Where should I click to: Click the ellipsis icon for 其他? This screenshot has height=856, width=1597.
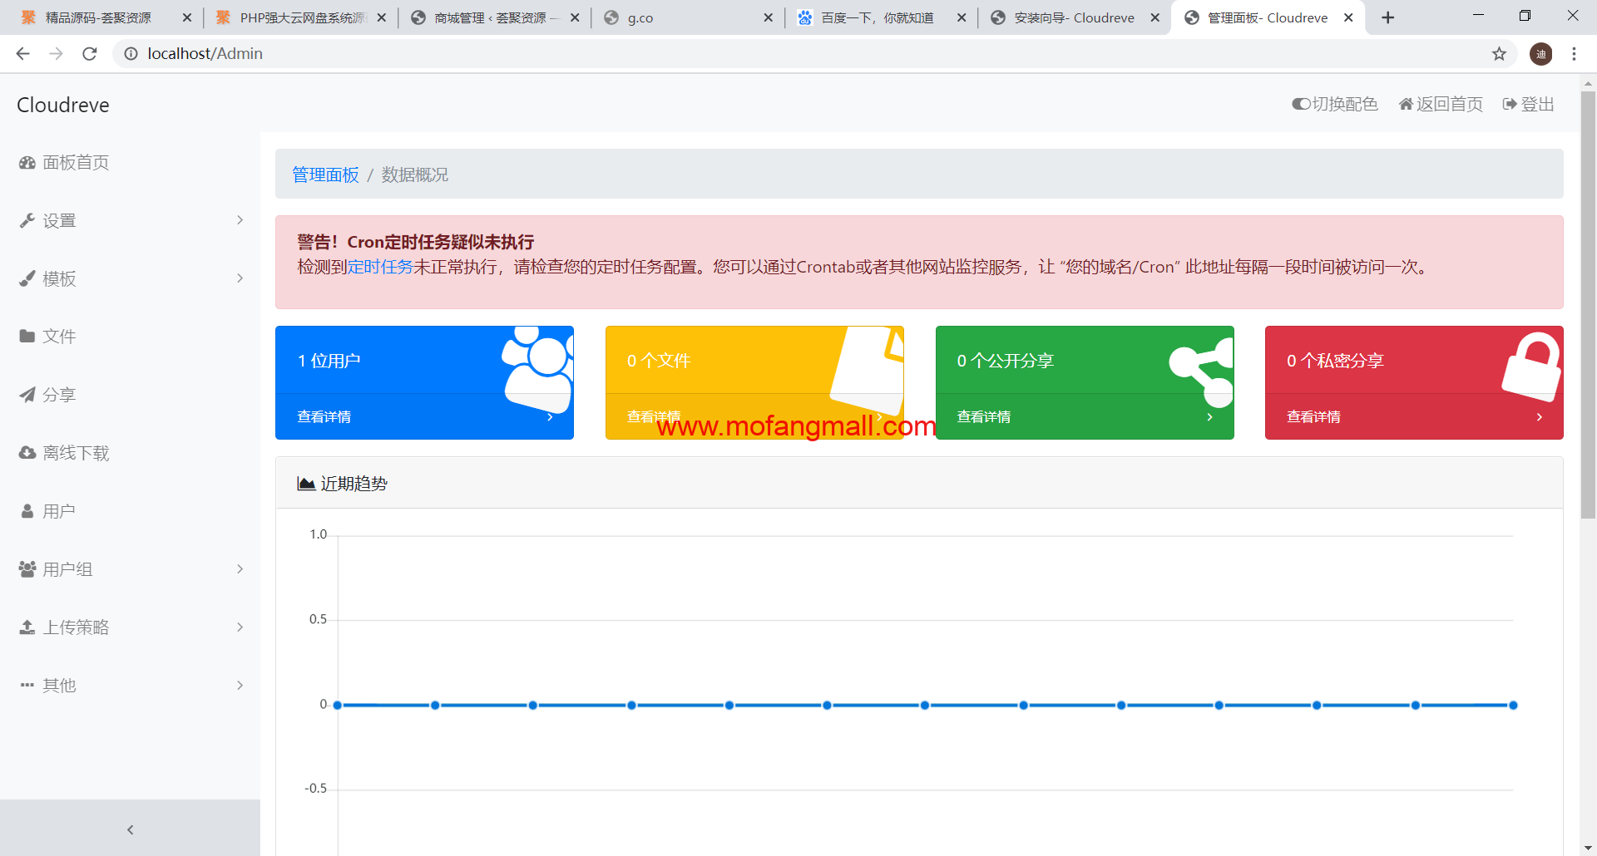[x=27, y=686]
